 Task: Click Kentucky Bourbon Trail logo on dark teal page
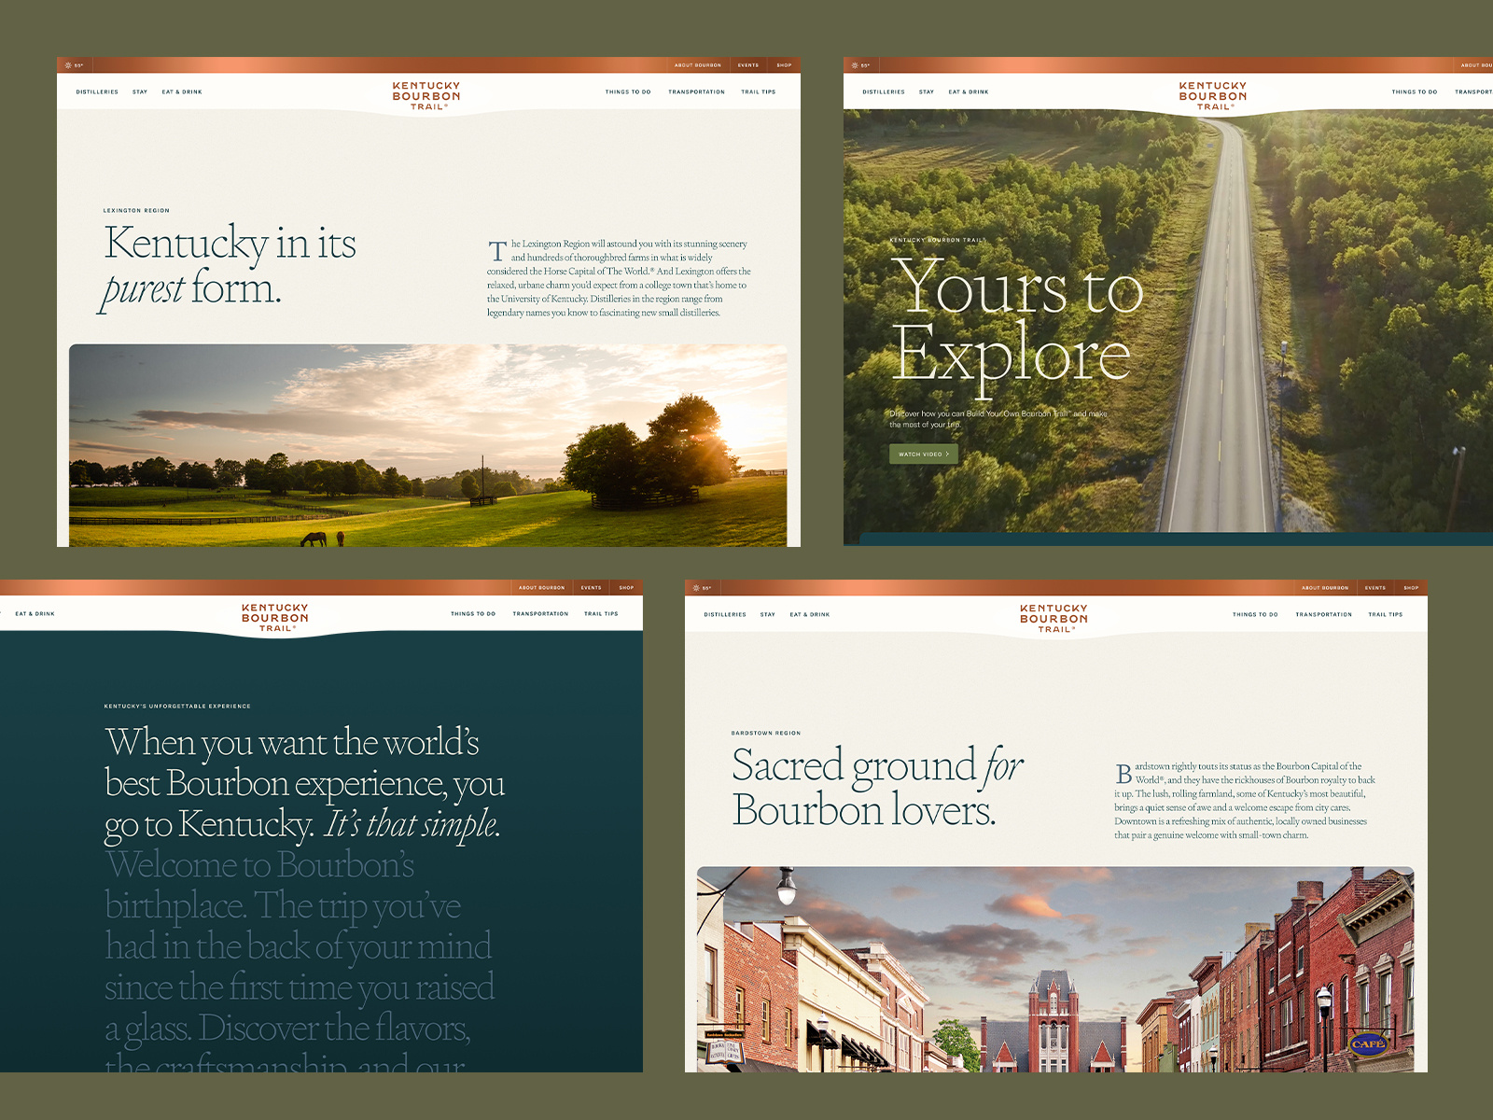tap(275, 617)
